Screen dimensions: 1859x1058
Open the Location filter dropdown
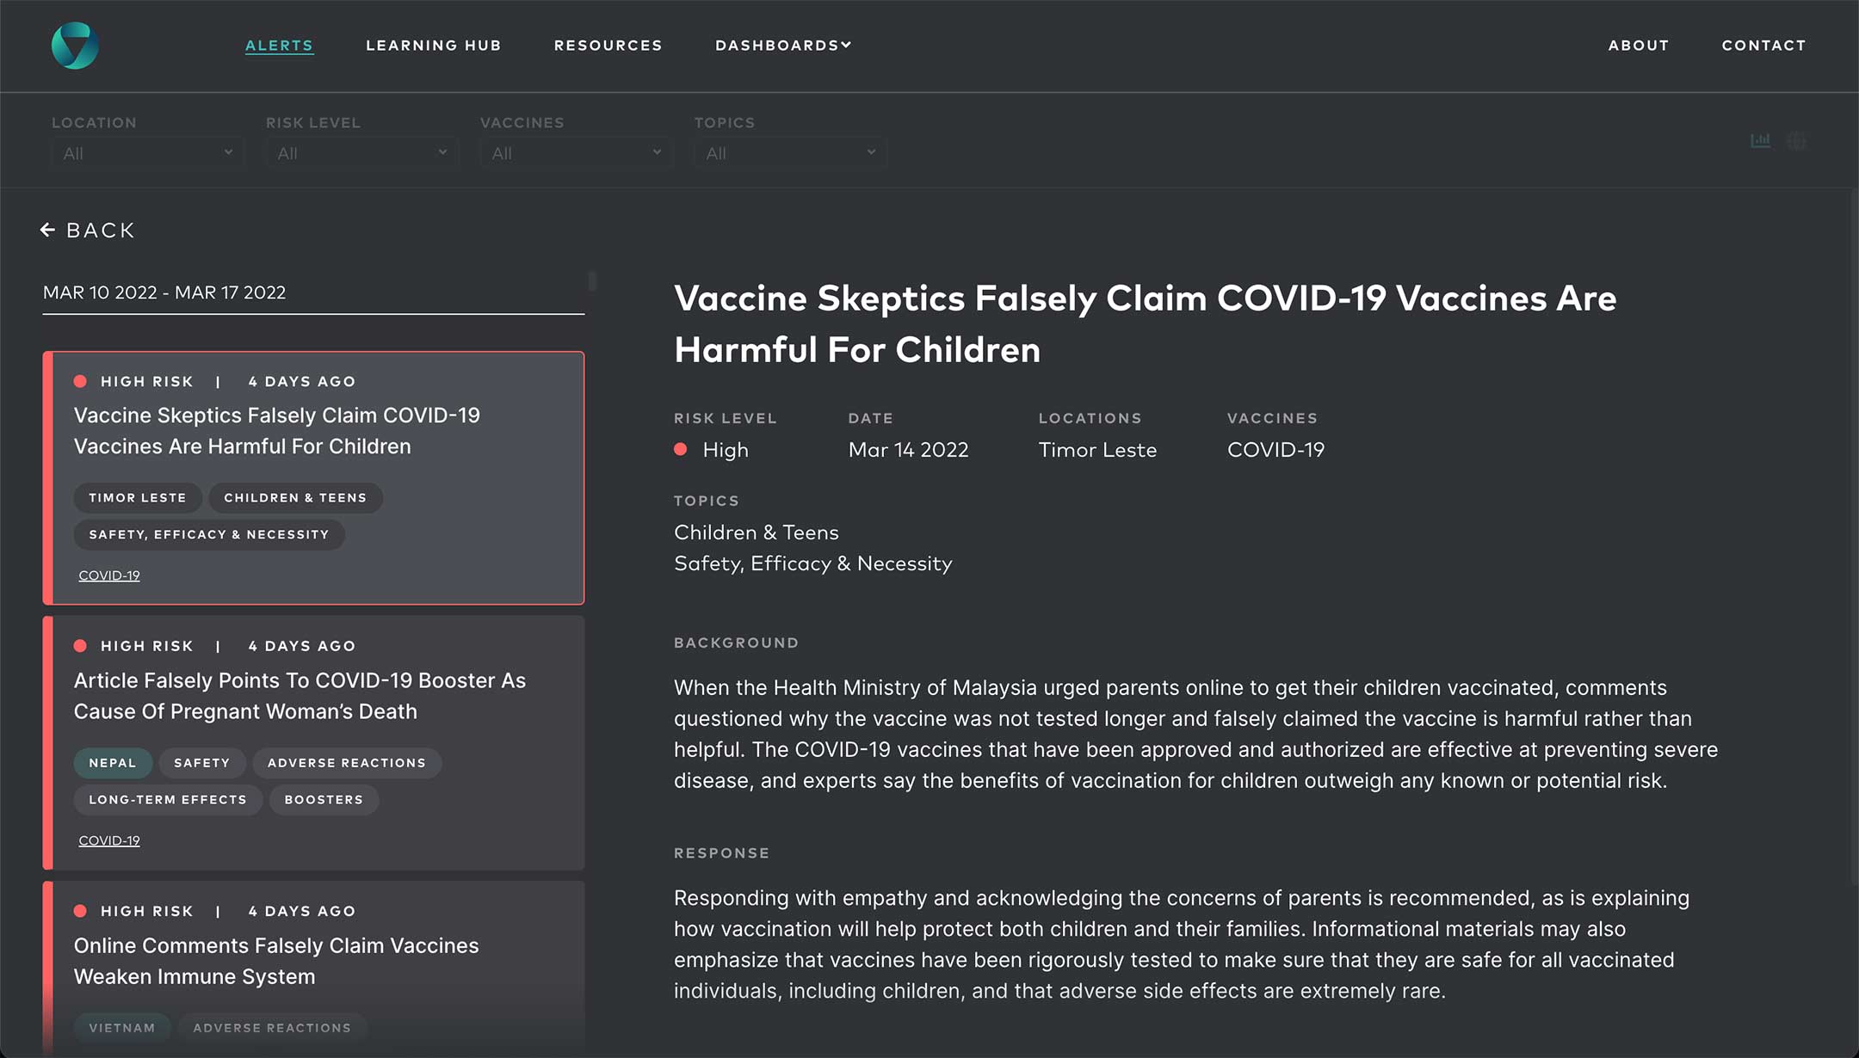tap(147, 153)
